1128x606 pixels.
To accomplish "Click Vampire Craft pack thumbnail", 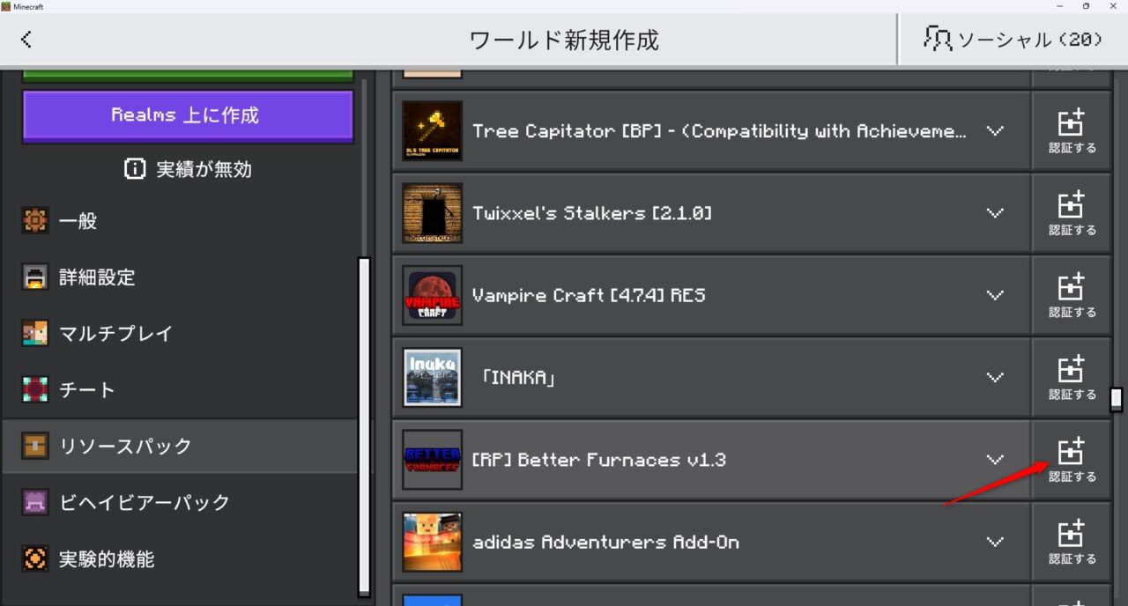I will [432, 295].
